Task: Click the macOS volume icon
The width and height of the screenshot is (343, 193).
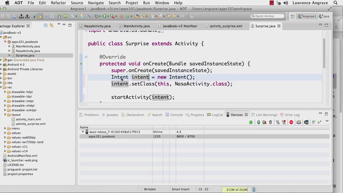Action: [x=286, y=3]
